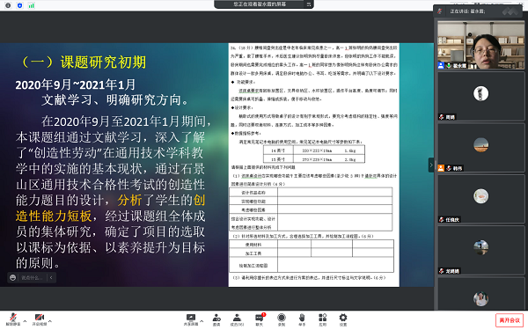The height and width of the screenshot is (330, 528).
Task: Unmute the microphone in the bottom toolbar
Action: 13,319
